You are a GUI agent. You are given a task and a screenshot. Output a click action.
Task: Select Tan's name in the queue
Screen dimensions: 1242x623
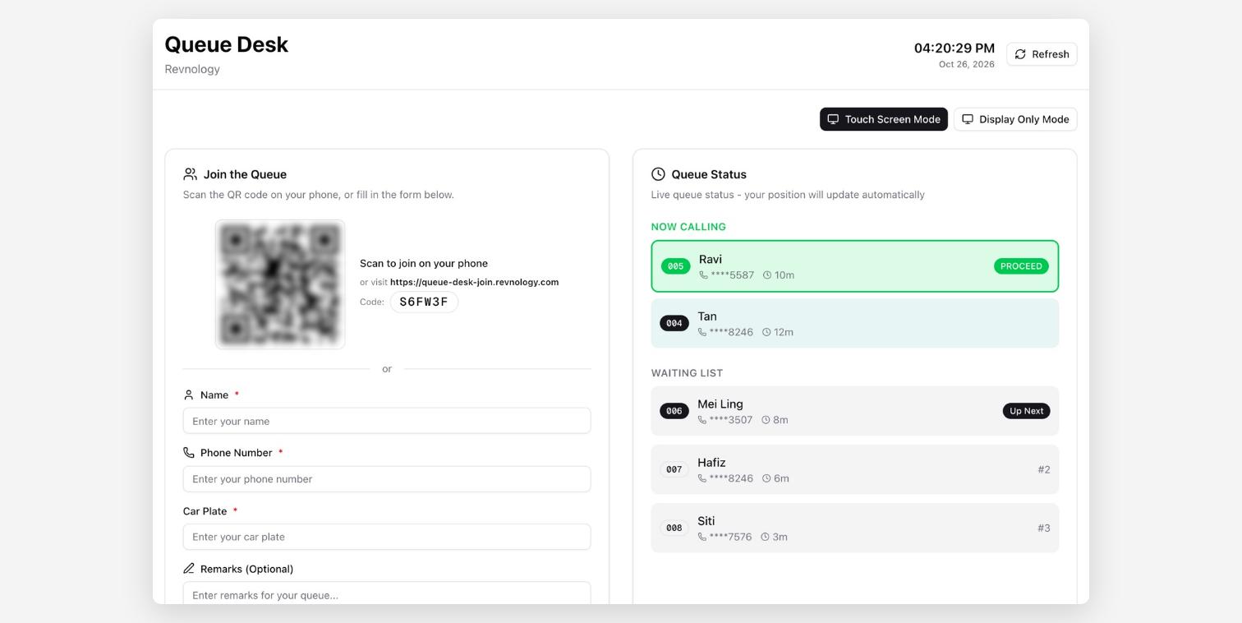707,316
